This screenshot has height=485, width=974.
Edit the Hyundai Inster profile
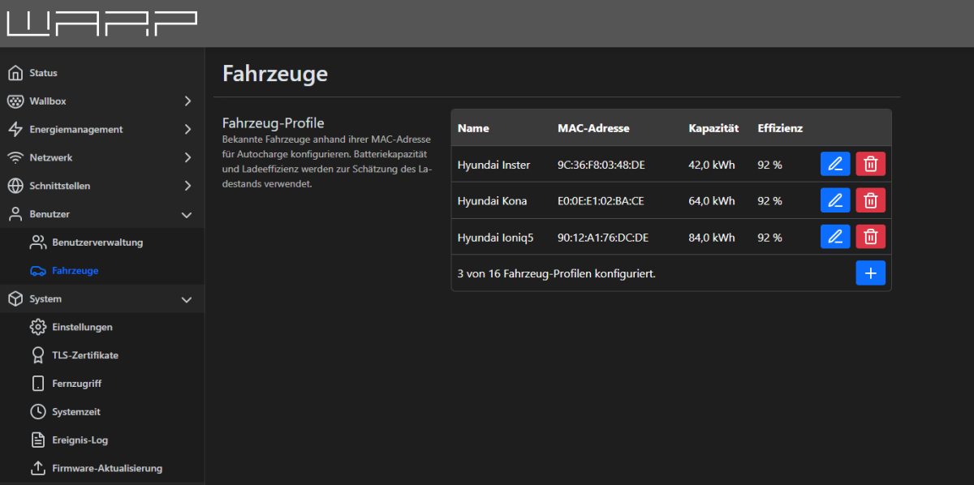[x=835, y=164]
